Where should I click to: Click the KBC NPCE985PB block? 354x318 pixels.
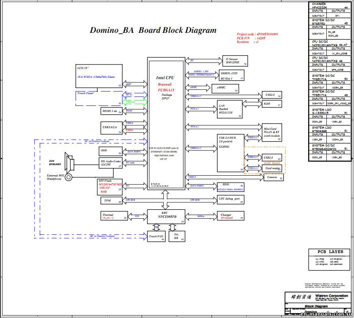click(x=166, y=217)
